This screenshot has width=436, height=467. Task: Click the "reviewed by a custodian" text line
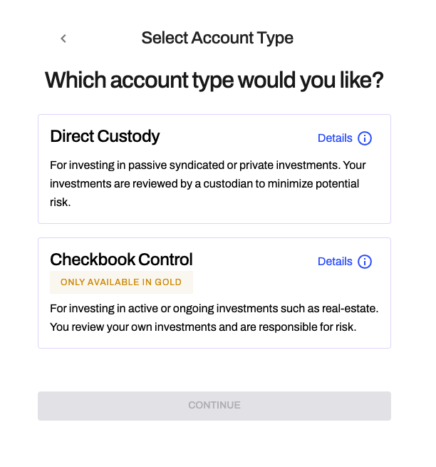point(214,184)
